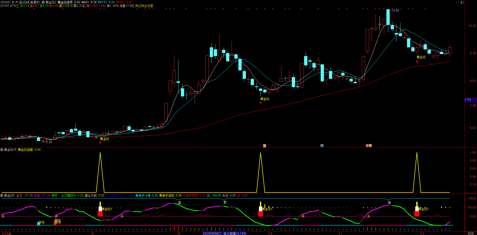This screenshot has width=477, height=235.
Task: Expand the 黄金坑XF sub-indicator dropdown
Action: (2, 150)
